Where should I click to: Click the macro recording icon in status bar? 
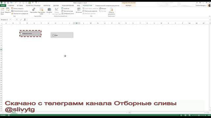9,115
